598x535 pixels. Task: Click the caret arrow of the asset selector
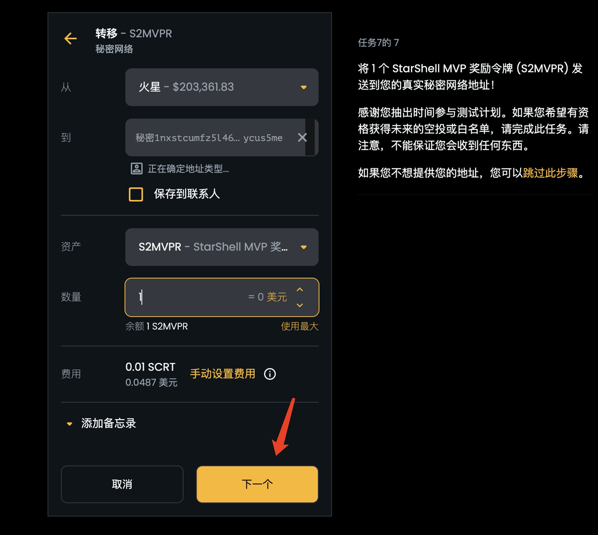(x=304, y=247)
